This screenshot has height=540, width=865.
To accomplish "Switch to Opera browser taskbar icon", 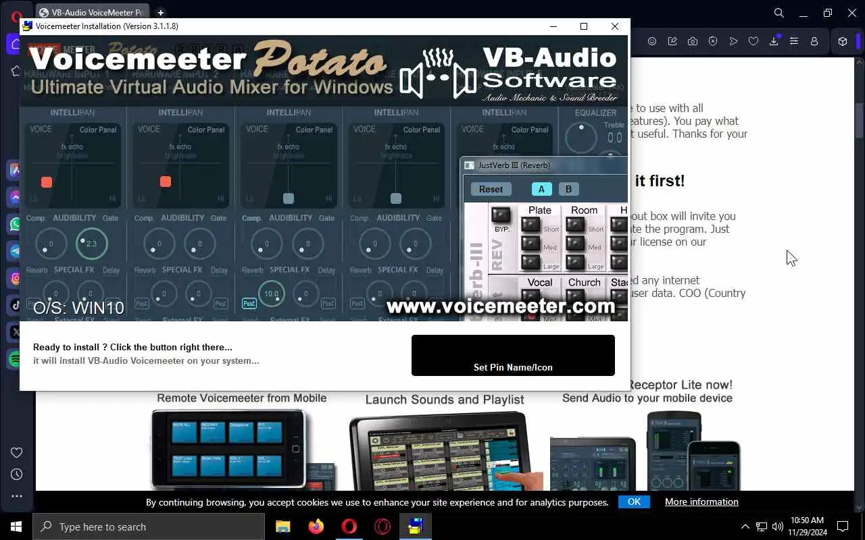I will [x=349, y=526].
